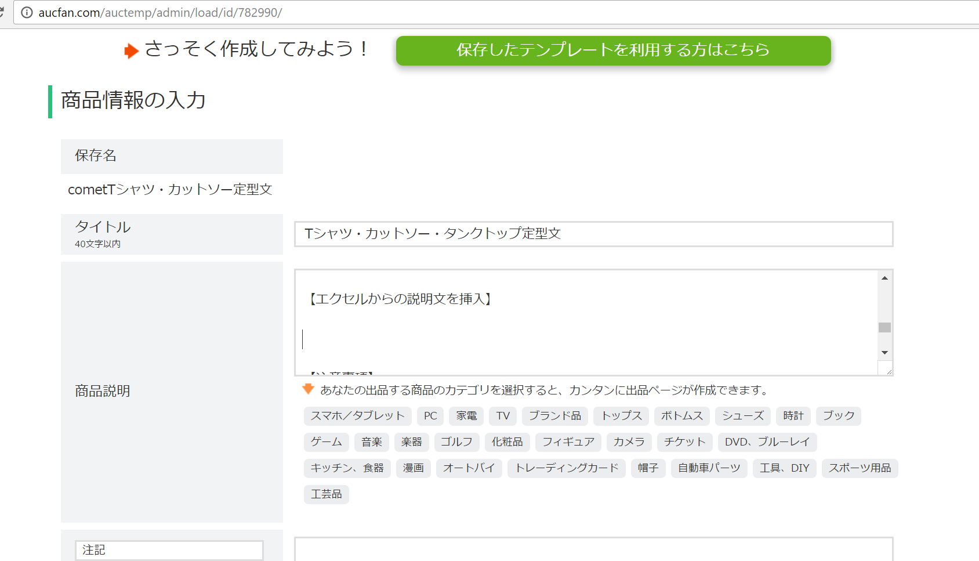Click the saved name cometTシャツ・カットソー定型文

[170, 190]
